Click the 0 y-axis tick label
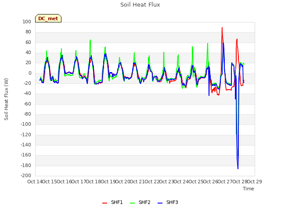Image resolution: width=281 pixels, height=211 pixels. (30, 73)
